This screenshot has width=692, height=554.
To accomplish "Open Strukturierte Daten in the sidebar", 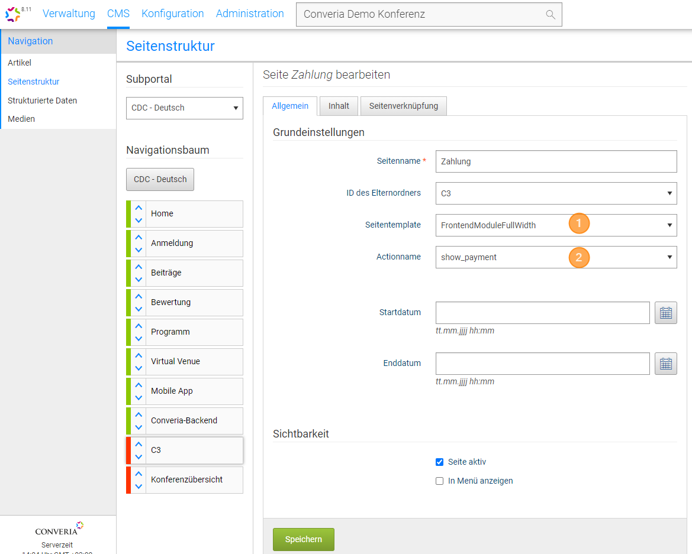I will click(x=42, y=101).
